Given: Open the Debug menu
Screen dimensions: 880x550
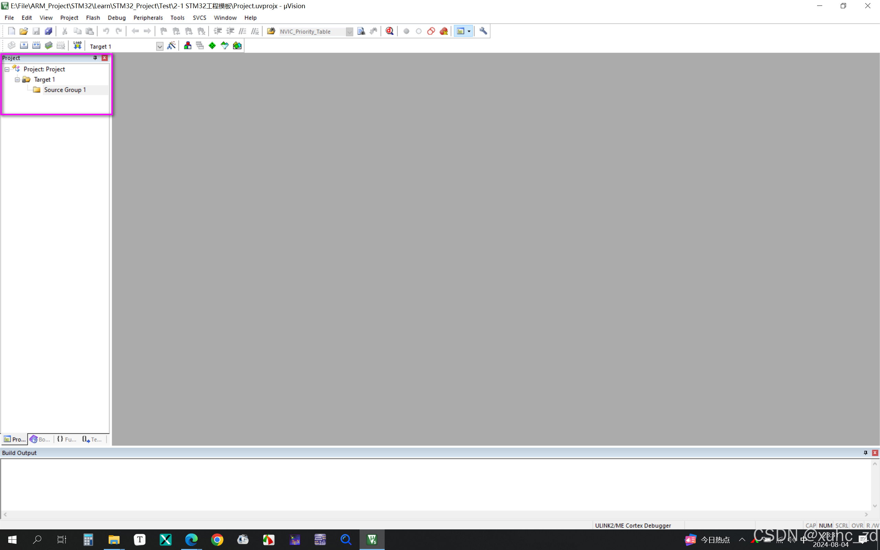Looking at the screenshot, I should tap(117, 18).
